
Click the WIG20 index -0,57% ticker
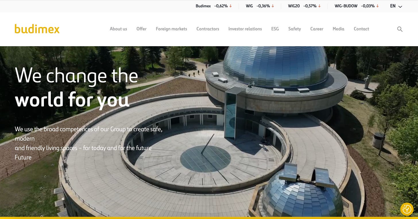(304, 6)
